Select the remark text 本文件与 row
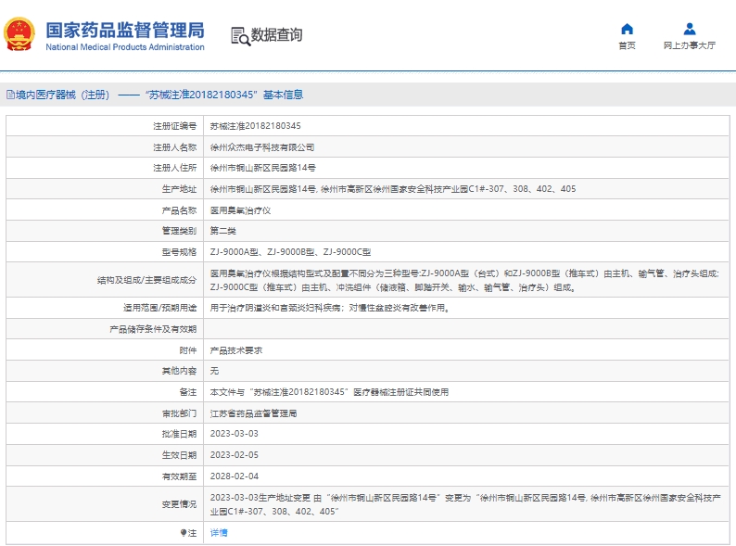Image resolution: width=736 pixels, height=546 pixels. click(x=329, y=392)
